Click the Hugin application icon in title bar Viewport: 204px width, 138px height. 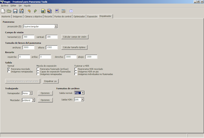coord(2,2)
